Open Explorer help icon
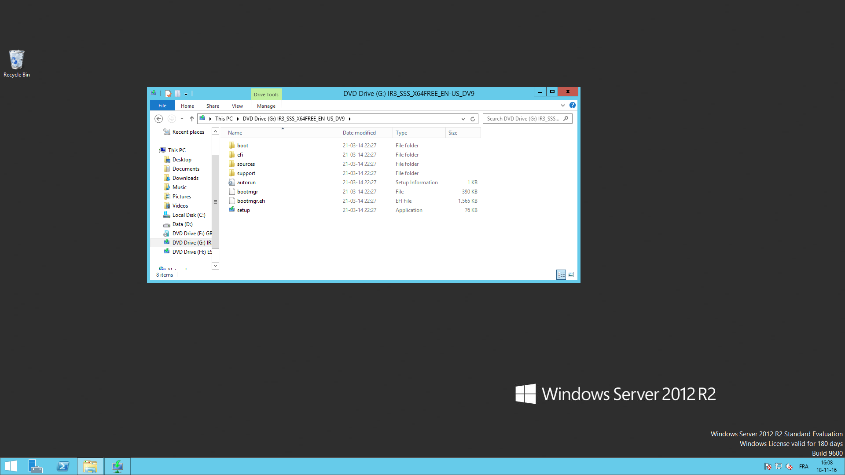Screen dimensions: 845x475 572,105
